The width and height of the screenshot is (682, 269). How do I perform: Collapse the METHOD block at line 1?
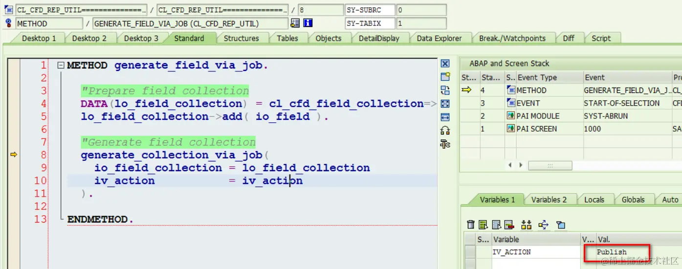pos(61,65)
